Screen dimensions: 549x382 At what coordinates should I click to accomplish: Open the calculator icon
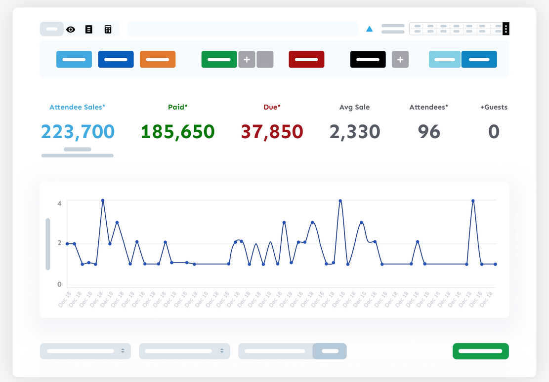[108, 30]
